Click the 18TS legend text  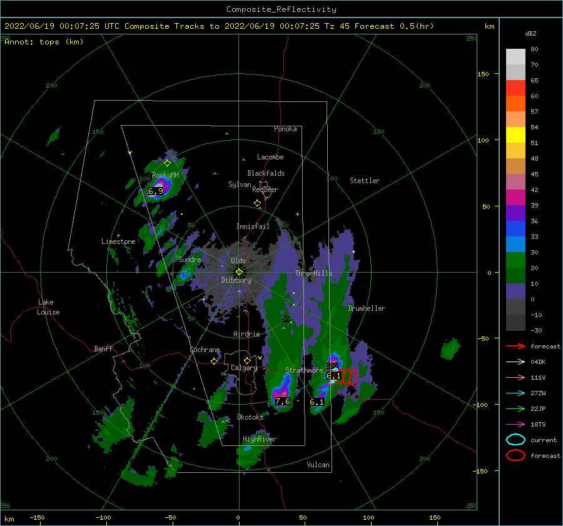(x=538, y=425)
